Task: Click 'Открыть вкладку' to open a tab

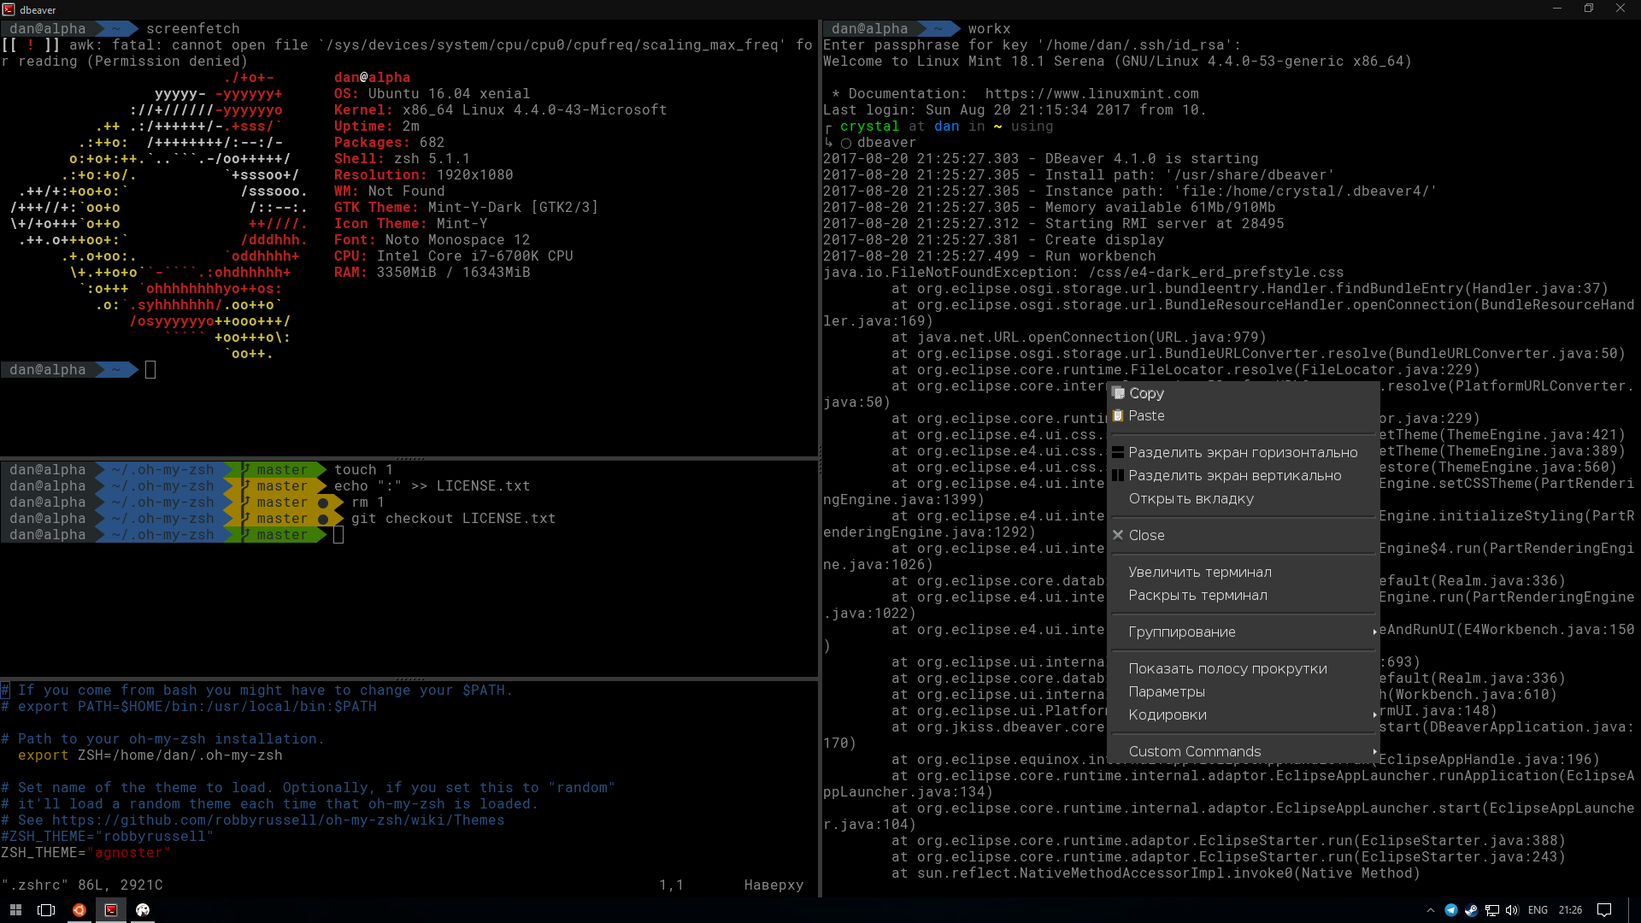Action: click(1244, 498)
